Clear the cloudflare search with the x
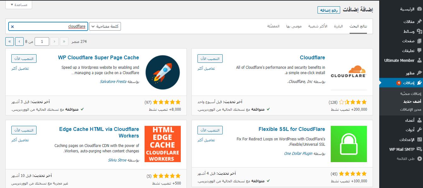The height and width of the screenshot is (188, 423). (13, 26)
